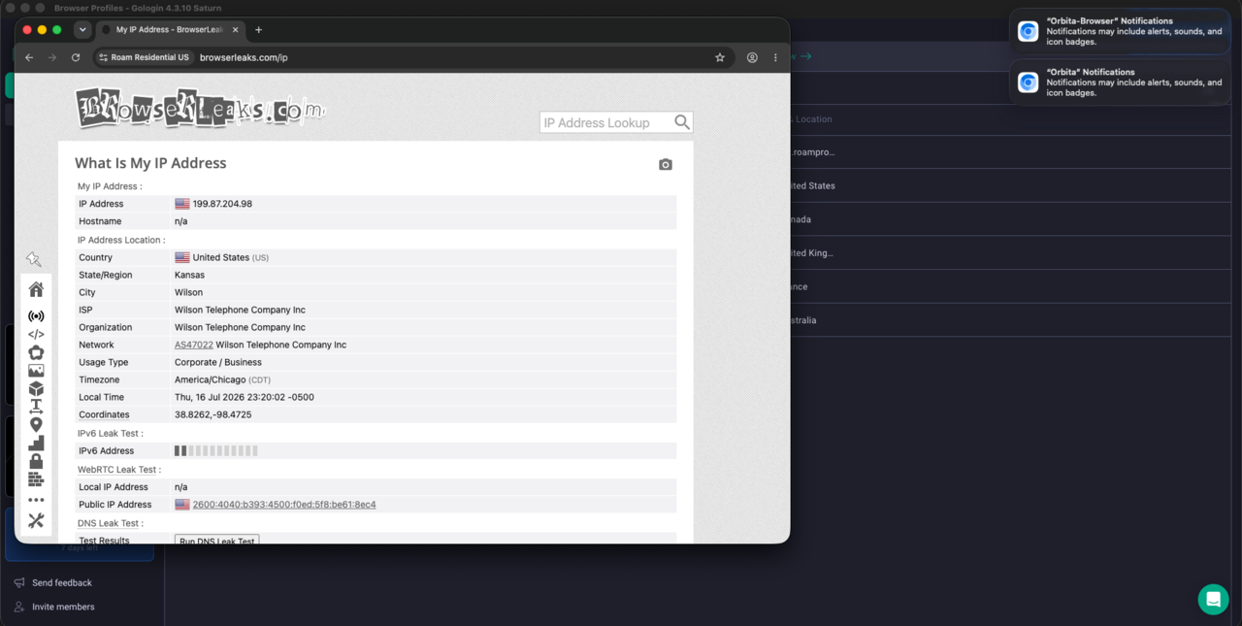Image resolution: width=1242 pixels, height=626 pixels.
Task: Click the Local Time value Thu, 16 Jul 2026
Action: point(245,397)
